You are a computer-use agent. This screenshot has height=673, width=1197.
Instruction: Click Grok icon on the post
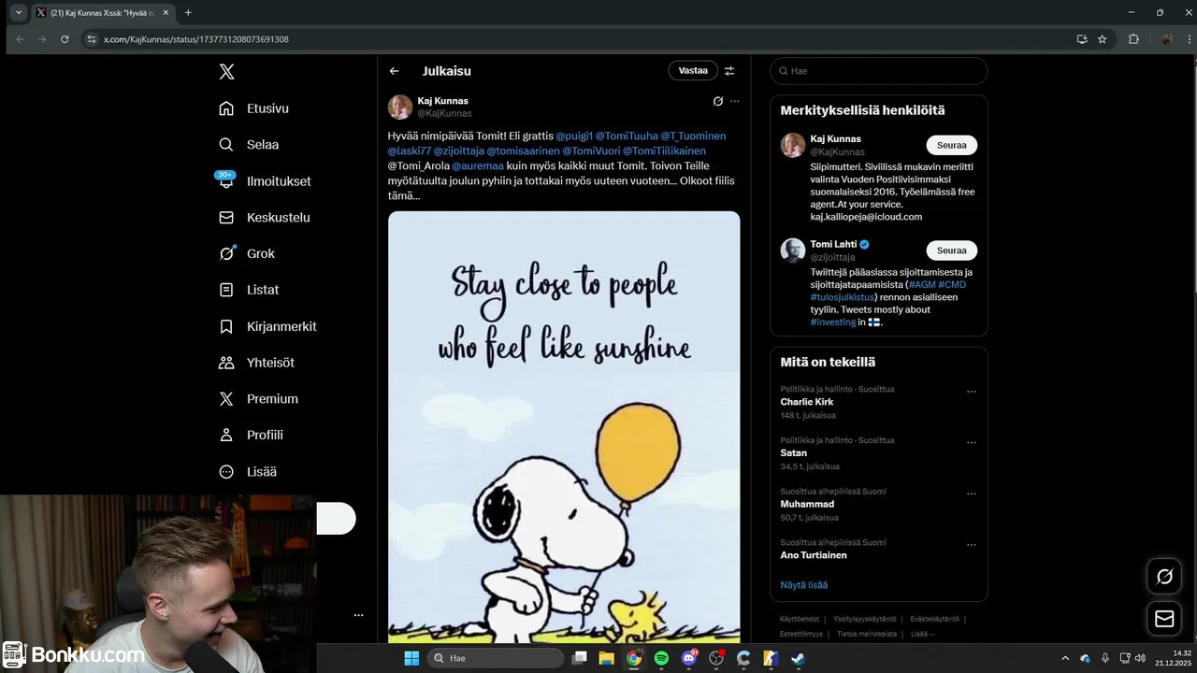pos(717,101)
